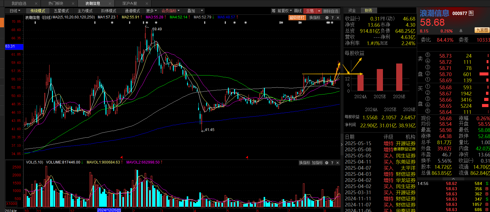Screen dimensions: 490x212
Task: Switch to 通道模式 chart mode
Action: 132,11
